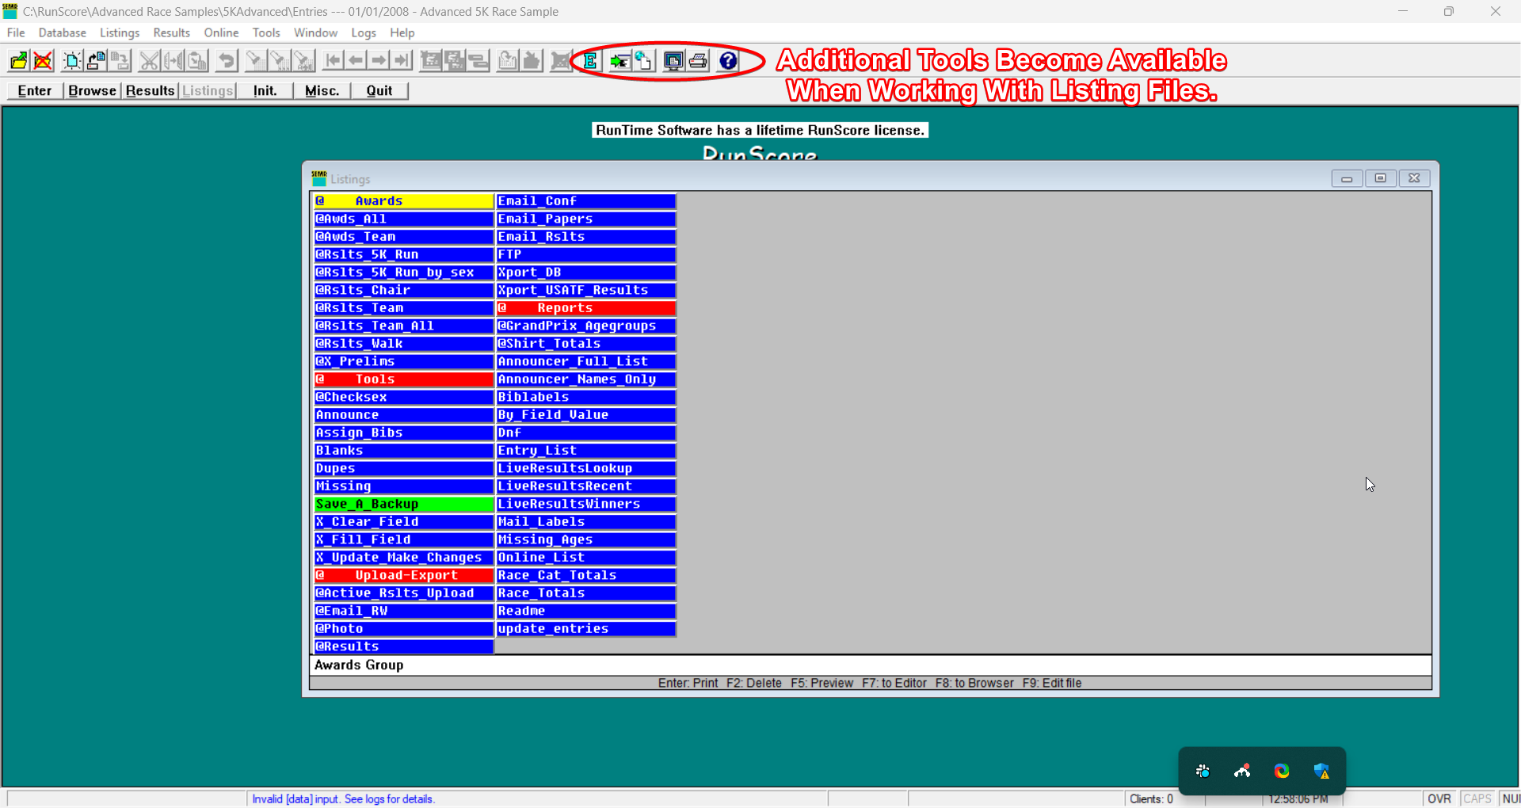1521x808 pixels.
Task: Click the cyan E editor icon
Action: (590, 60)
